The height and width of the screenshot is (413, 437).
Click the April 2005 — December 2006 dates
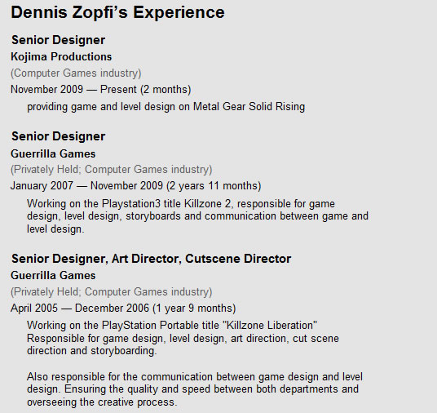click(123, 309)
